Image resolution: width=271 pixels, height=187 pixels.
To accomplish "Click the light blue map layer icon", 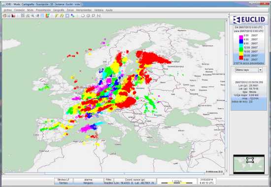I will pos(42,16).
